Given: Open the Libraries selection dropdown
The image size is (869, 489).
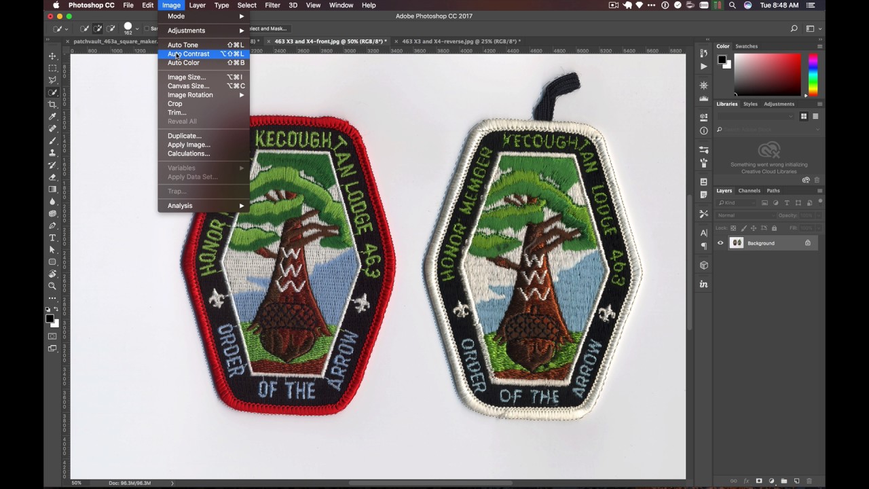Looking at the screenshot, I should [x=756, y=117].
